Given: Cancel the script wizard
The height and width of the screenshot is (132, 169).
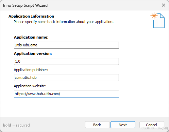Looking at the screenshot, I should coord(152,125).
